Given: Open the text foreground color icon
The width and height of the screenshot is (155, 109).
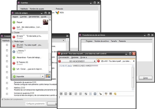Looking at the screenshot, I should pyautogui.click(x=90, y=94).
